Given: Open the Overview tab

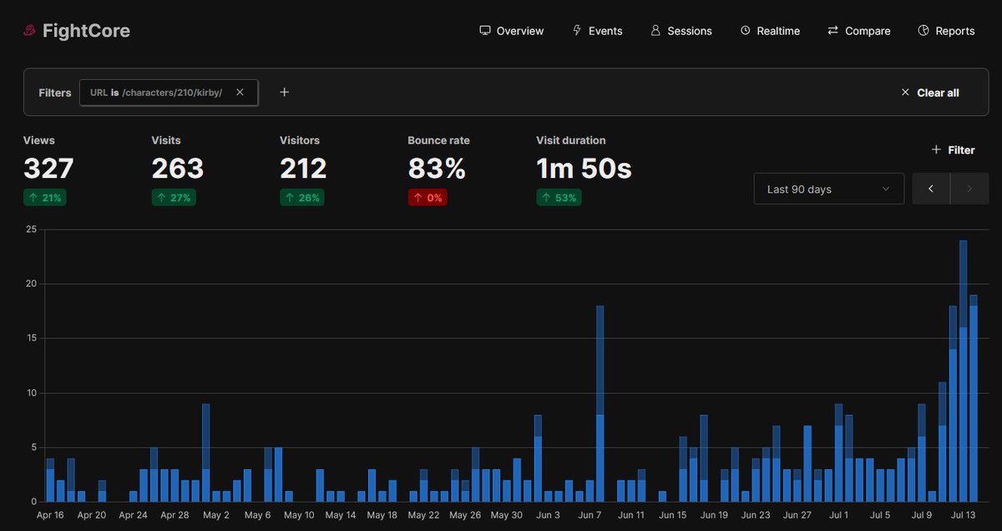Looking at the screenshot, I should (511, 31).
